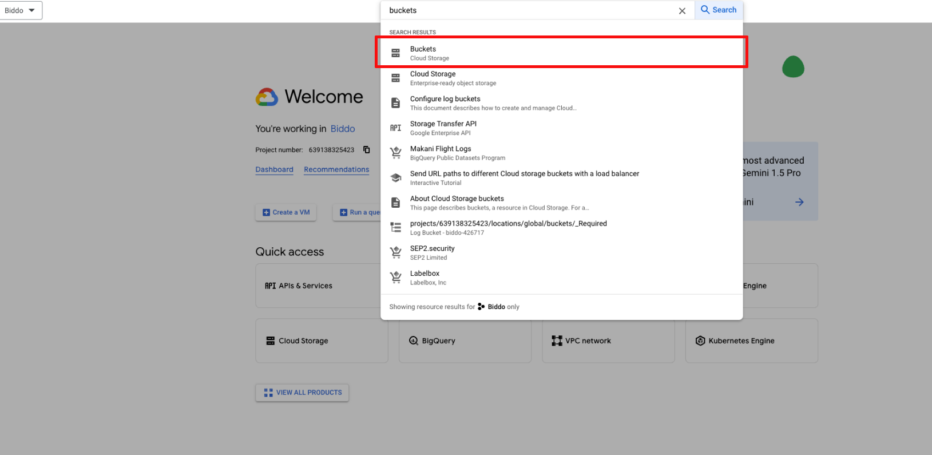The width and height of the screenshot is (932, 455).
Task: Click the API icon beside Storage Transfer API
Action: 395,128
